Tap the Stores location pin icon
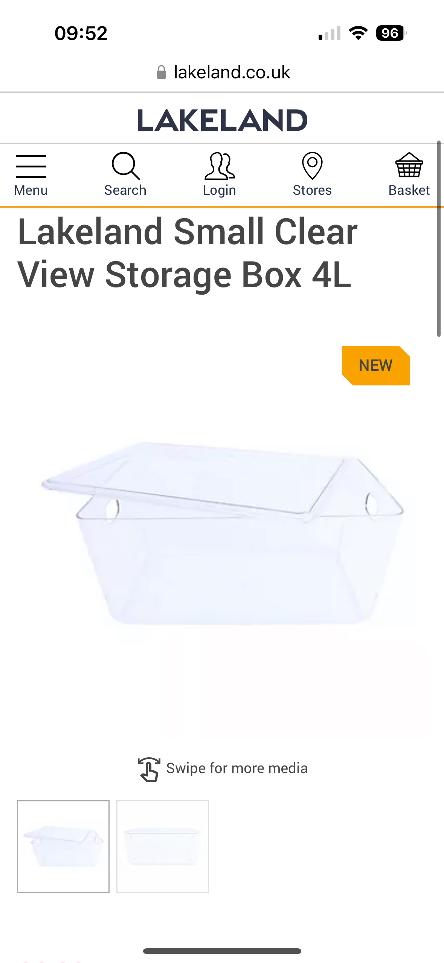This screenshot has height=963, width=444. coord(312,166)
